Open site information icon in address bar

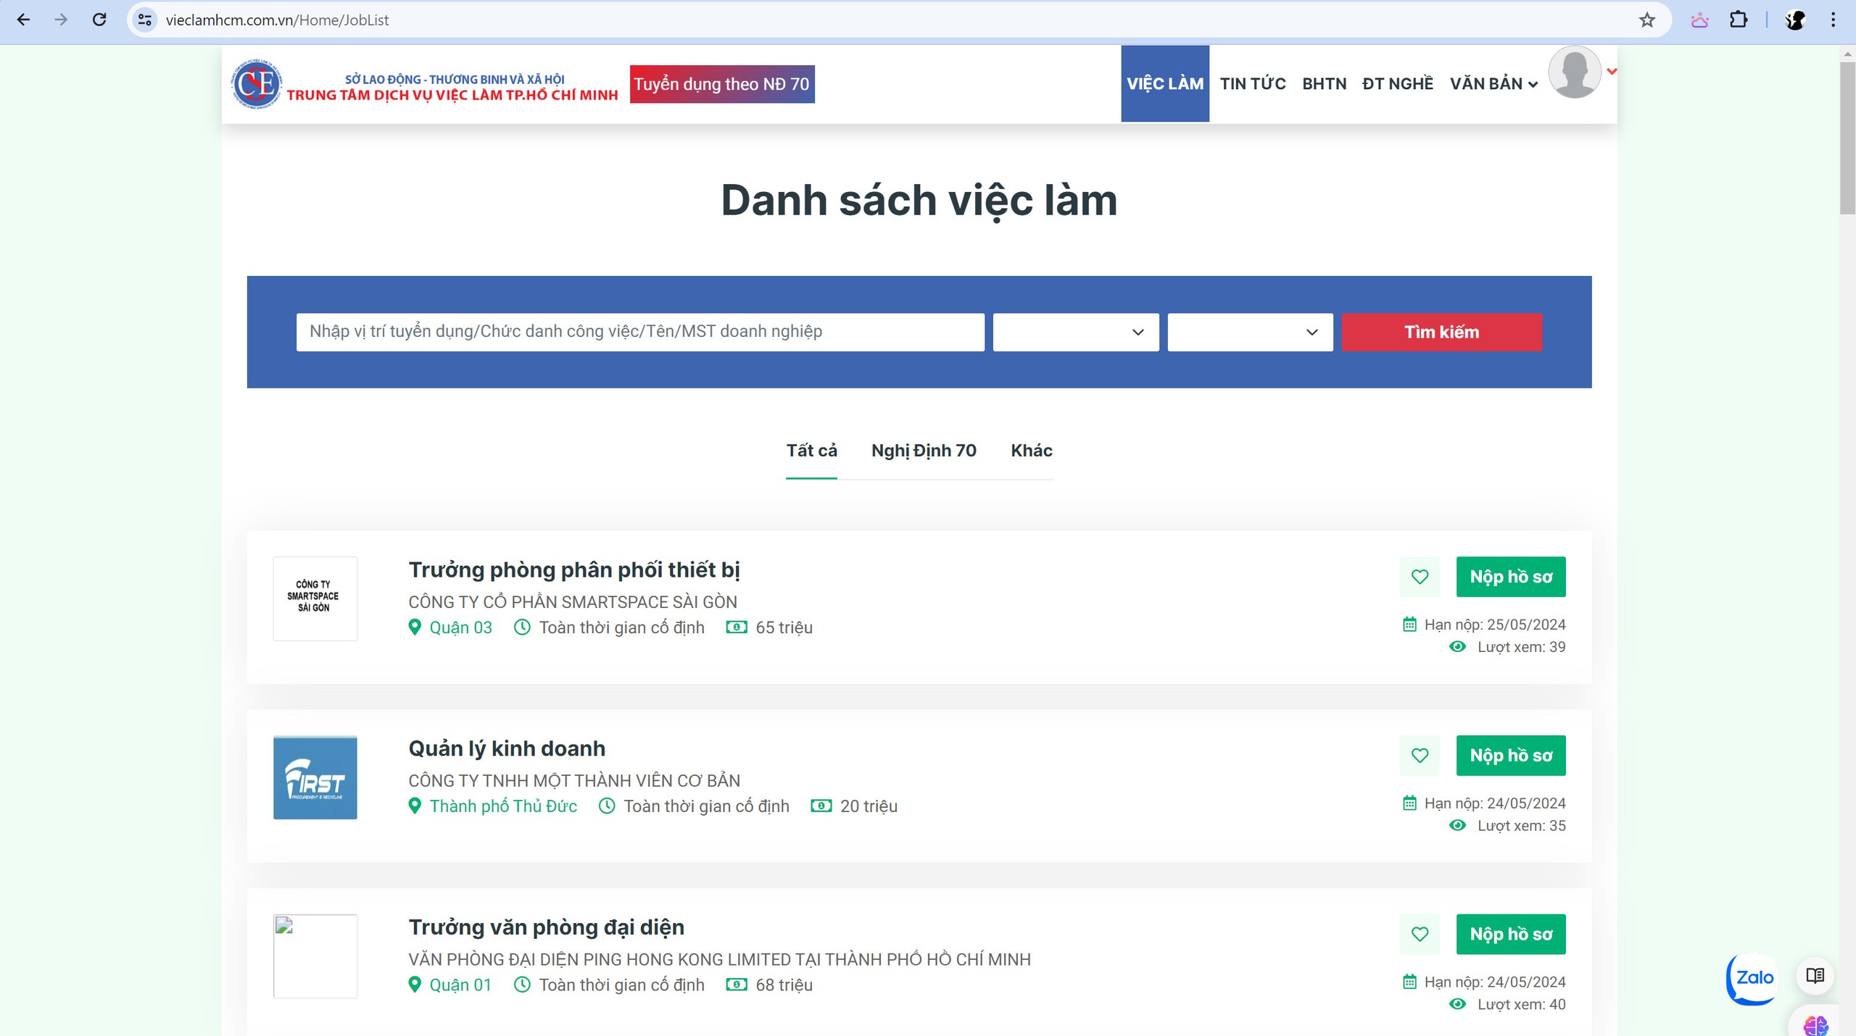tap(145, 20)
